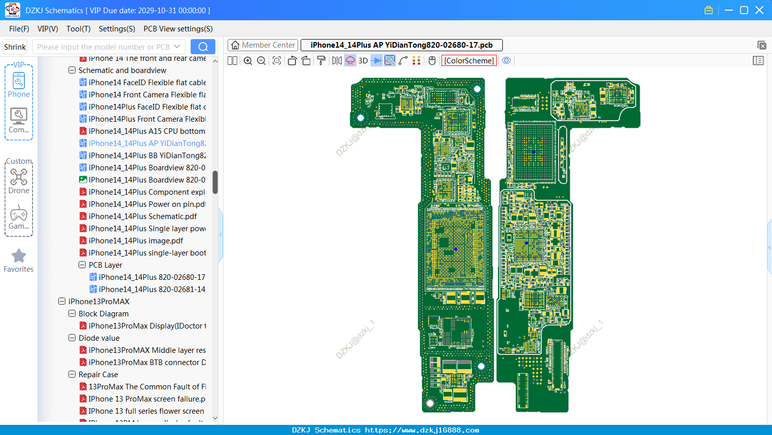Click the close-tab icon beside file name
This screenshot has height=435, width=772.
pyautogui.click(x=761, y=45)
